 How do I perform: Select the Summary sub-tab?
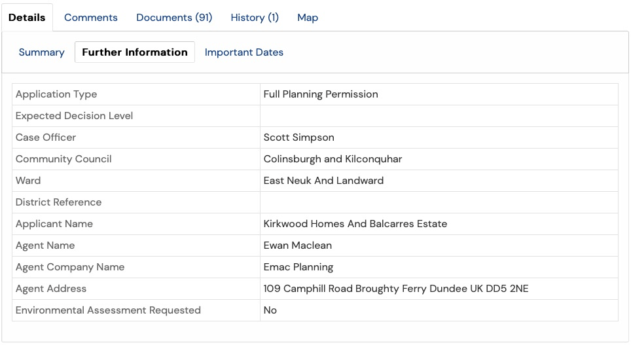tap(41, 52)
